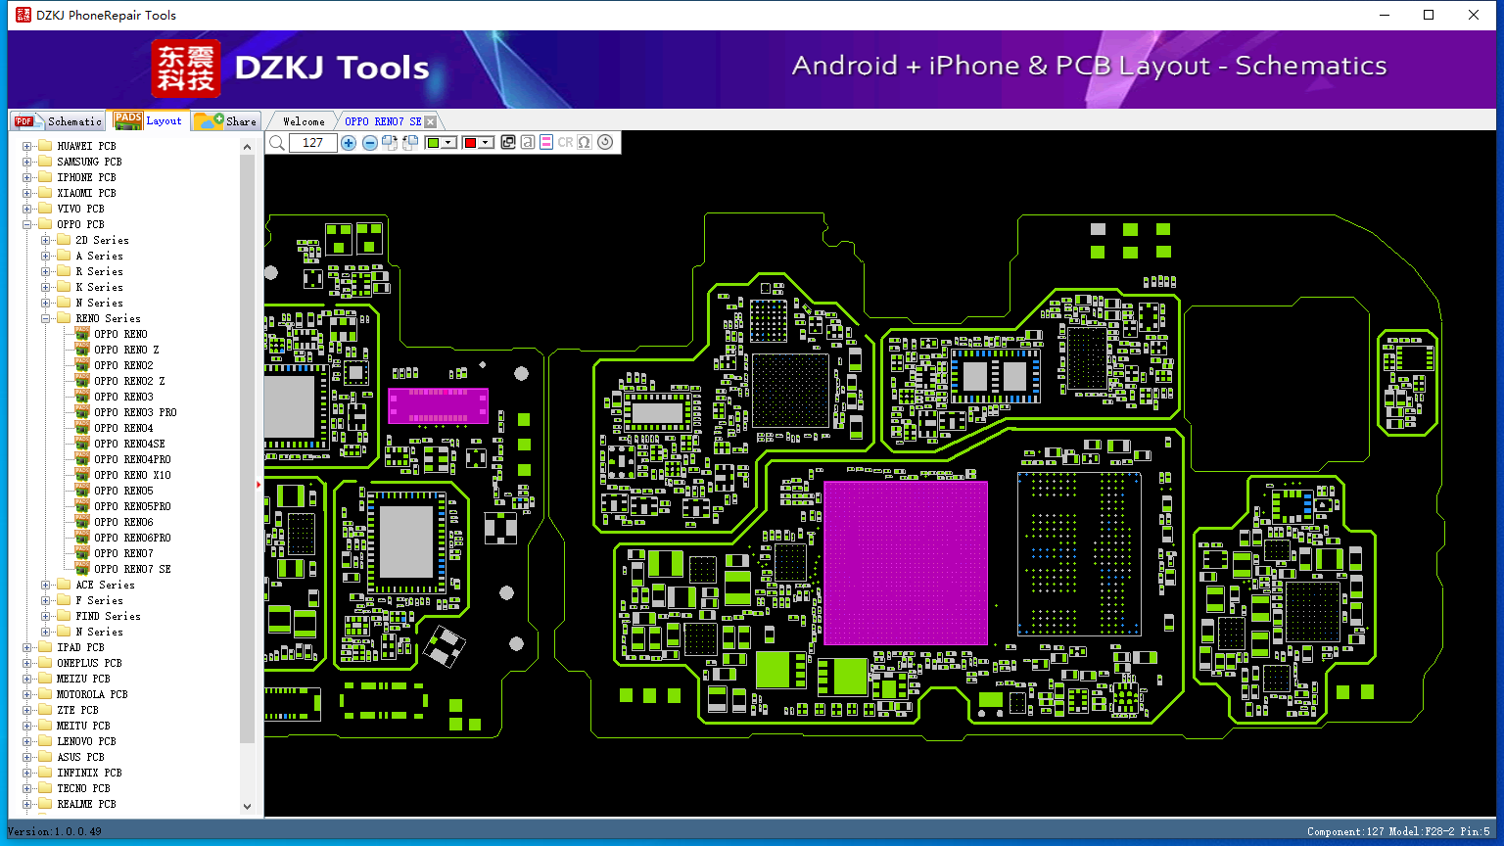Zoom out with the blue minus icon
The height and width of the screenshot is (846, 1504).
tap(369, 143)
